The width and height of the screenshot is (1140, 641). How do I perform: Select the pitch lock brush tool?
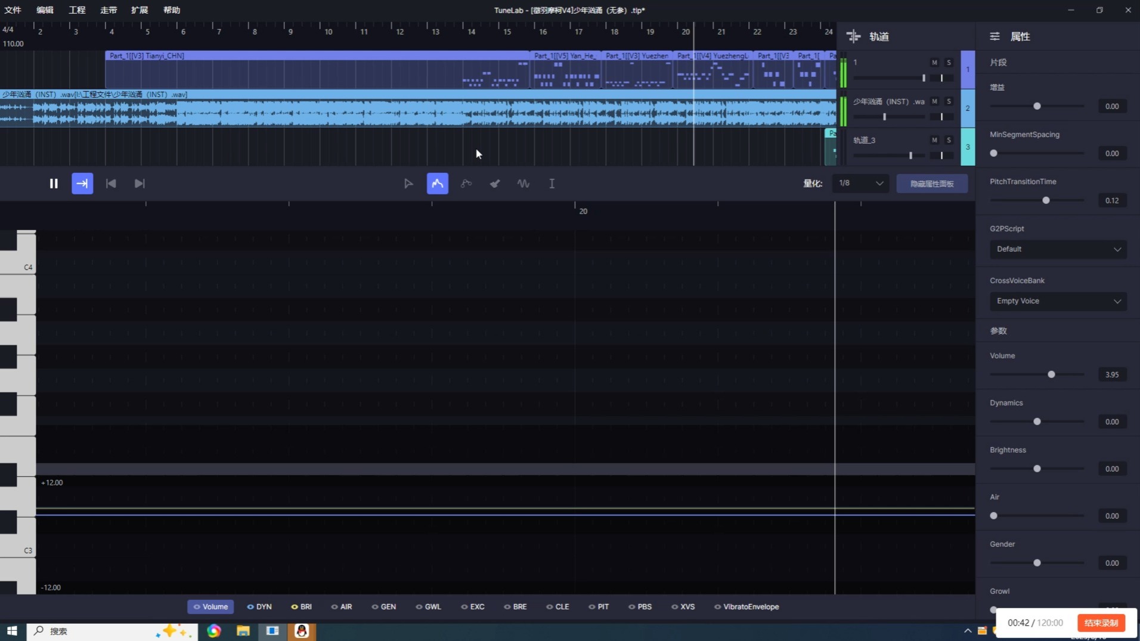click(495, 184)
